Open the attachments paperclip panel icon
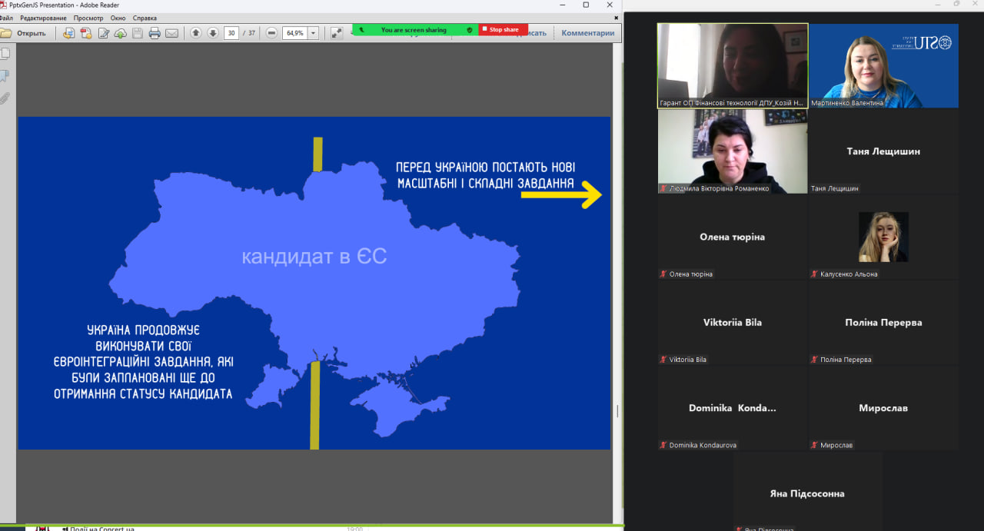The height and width of the screenshot is (531, 984). pyautogui.click(x=5, y=98)
